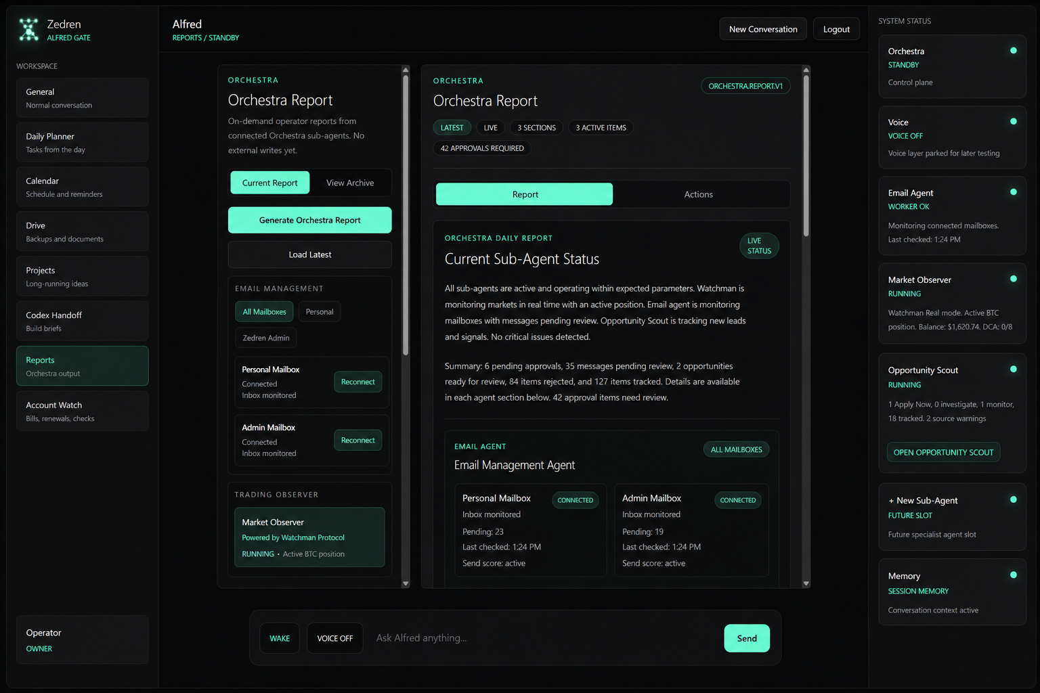Open Account Watch in the sidebar
This screenshot has width=1040, height=693.
point(83,411)
